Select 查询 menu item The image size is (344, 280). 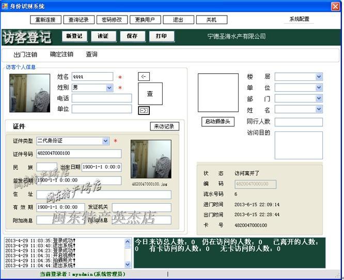click(x=92, y=54)
